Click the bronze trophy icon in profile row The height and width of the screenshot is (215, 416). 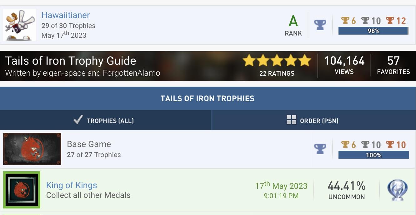tap(390, 21)
